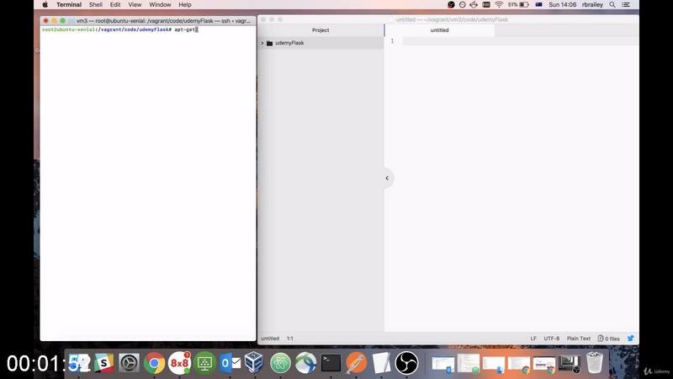
Task: Open the white paper-and-pencil editor dock app
Action: (381, 363)
